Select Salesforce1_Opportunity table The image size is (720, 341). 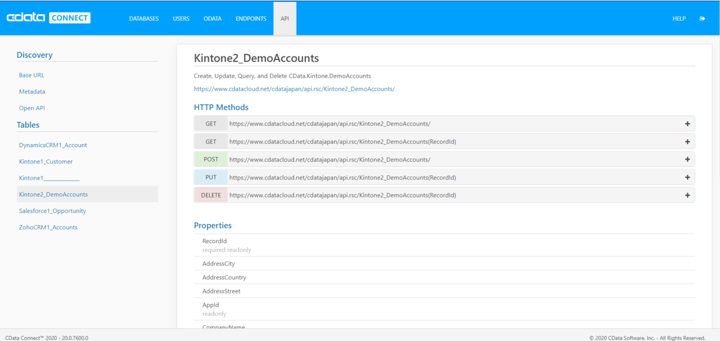tap(53, 211)
